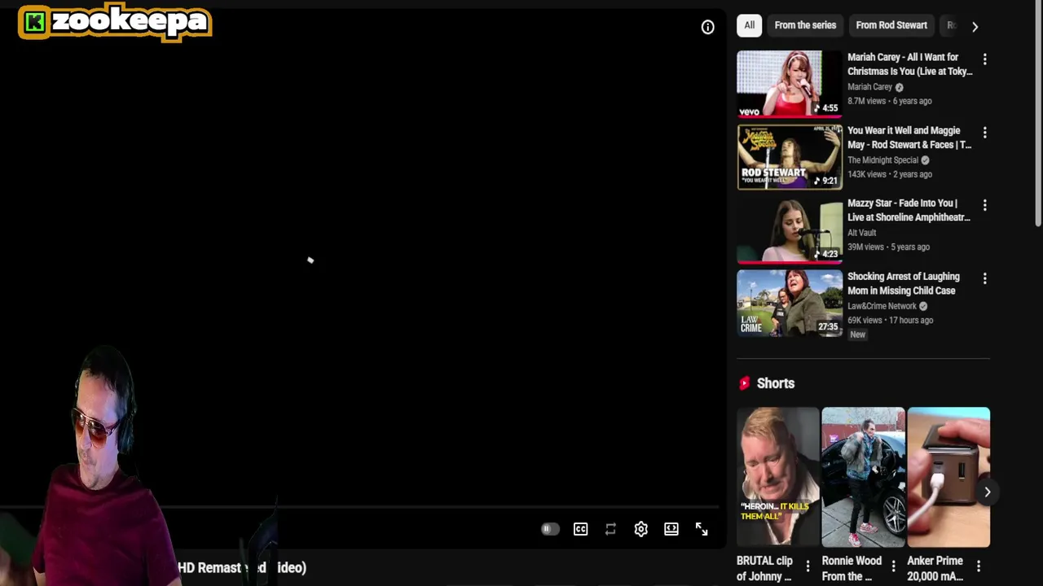This screenshot has height=586, width=1043.
Task: Enable the loop video icon
Action: point(610,529)
